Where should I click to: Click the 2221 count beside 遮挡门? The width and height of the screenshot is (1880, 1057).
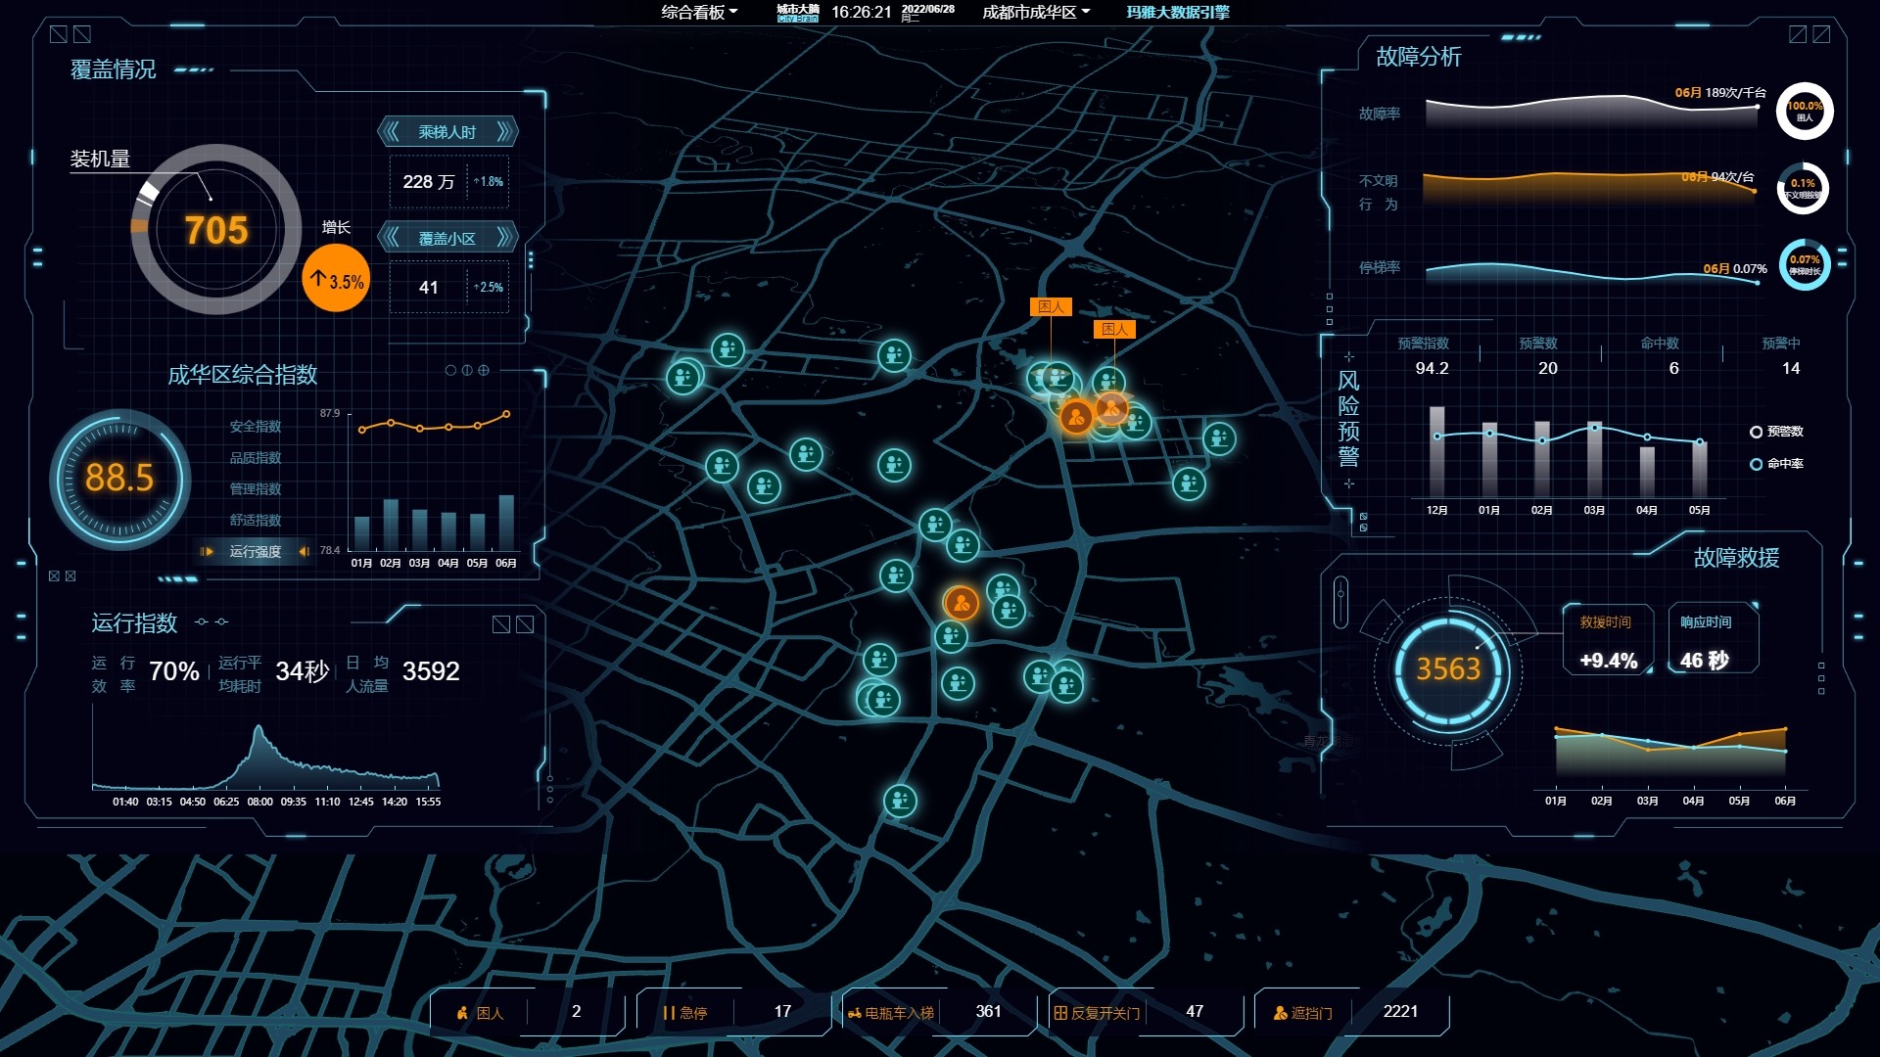click(x=1400, y=1011)
